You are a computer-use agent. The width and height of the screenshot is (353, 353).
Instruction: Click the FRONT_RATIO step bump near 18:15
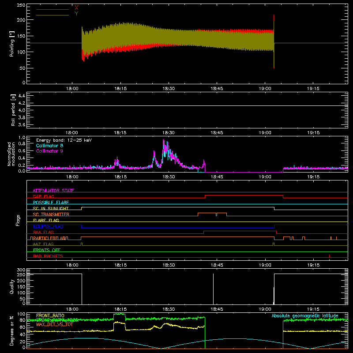tap(120, 326)
